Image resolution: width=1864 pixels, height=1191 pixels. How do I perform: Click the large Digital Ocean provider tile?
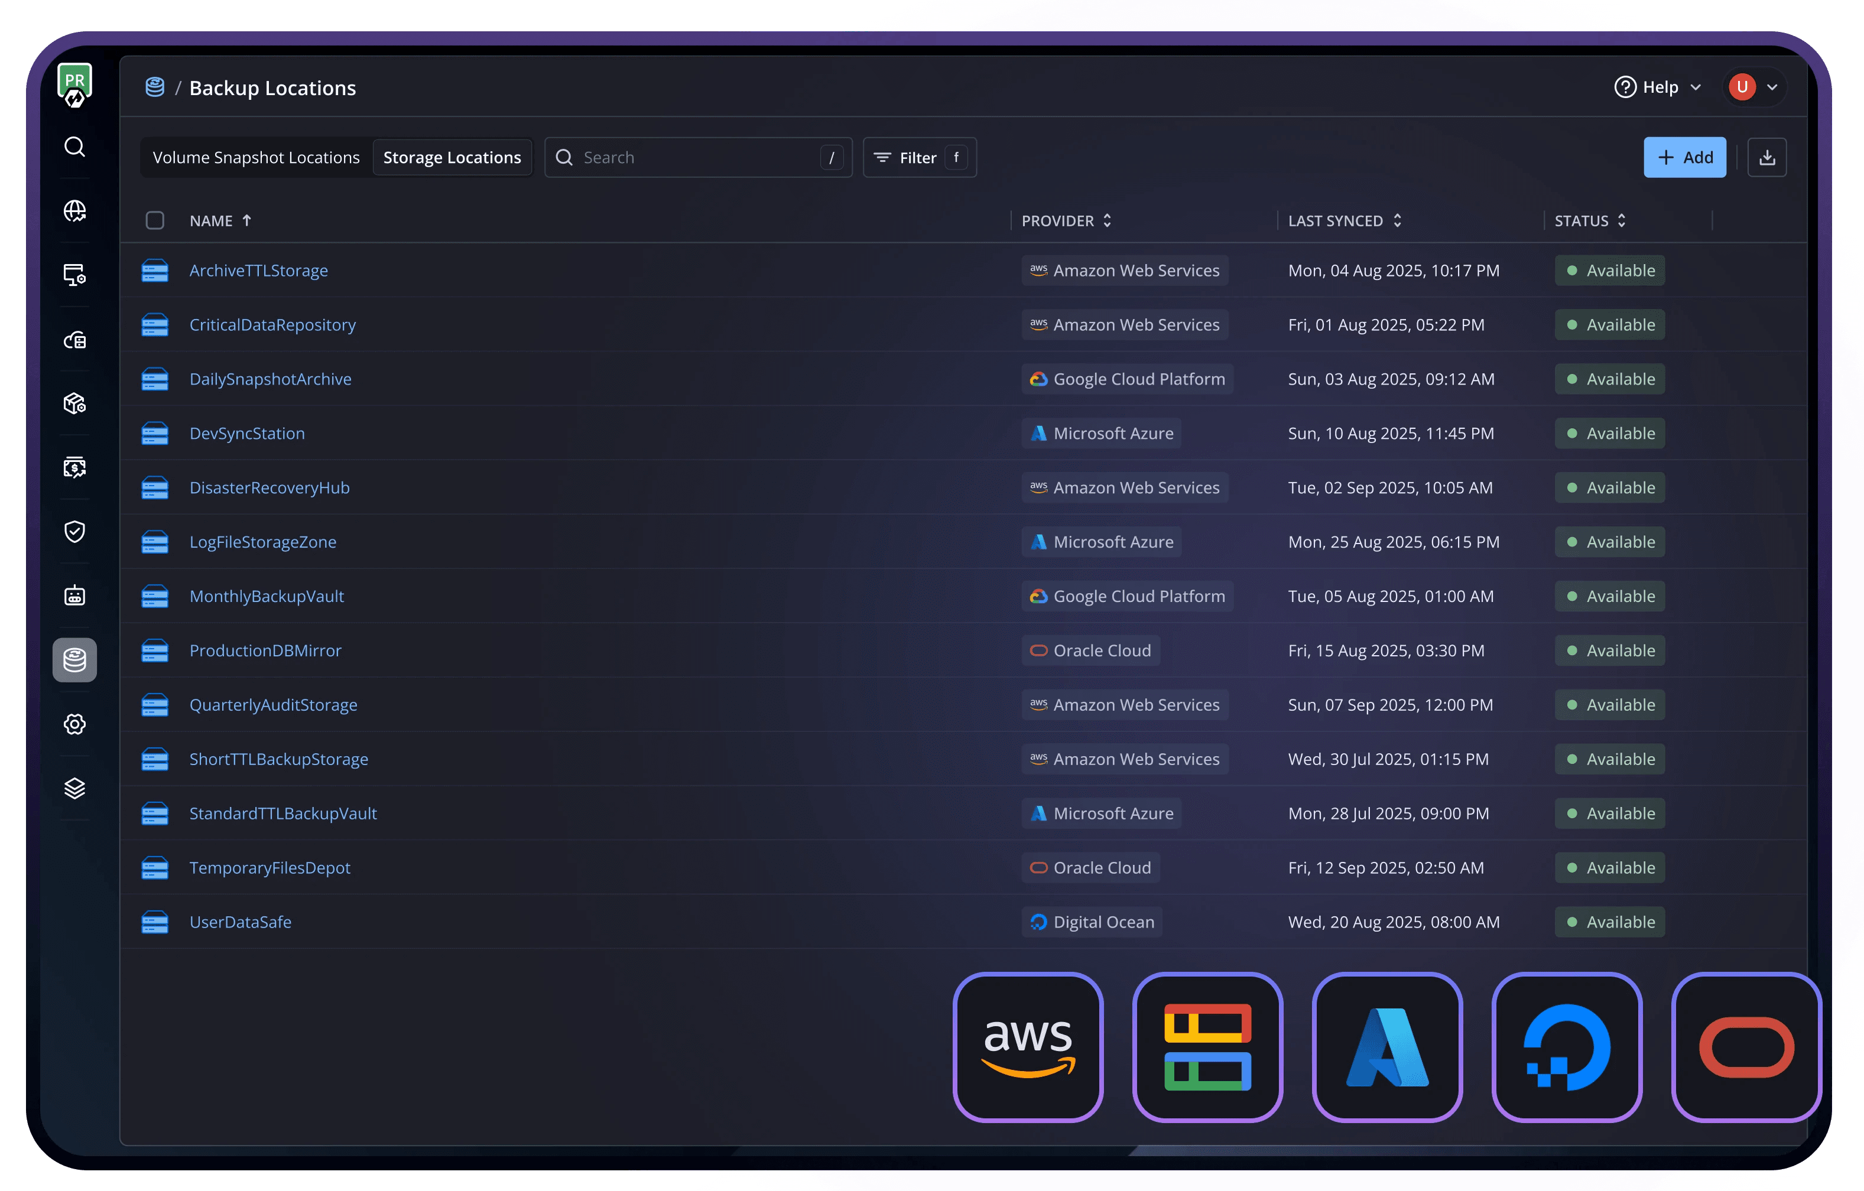point(1567,1047)
